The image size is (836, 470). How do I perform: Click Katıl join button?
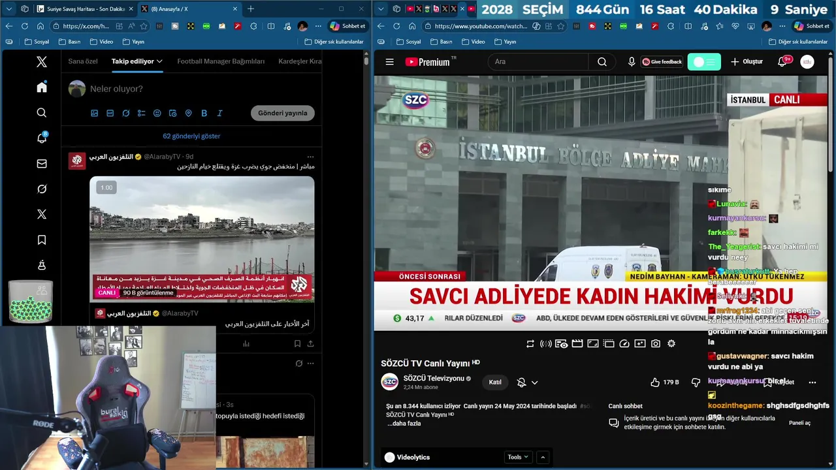(495, 383)
